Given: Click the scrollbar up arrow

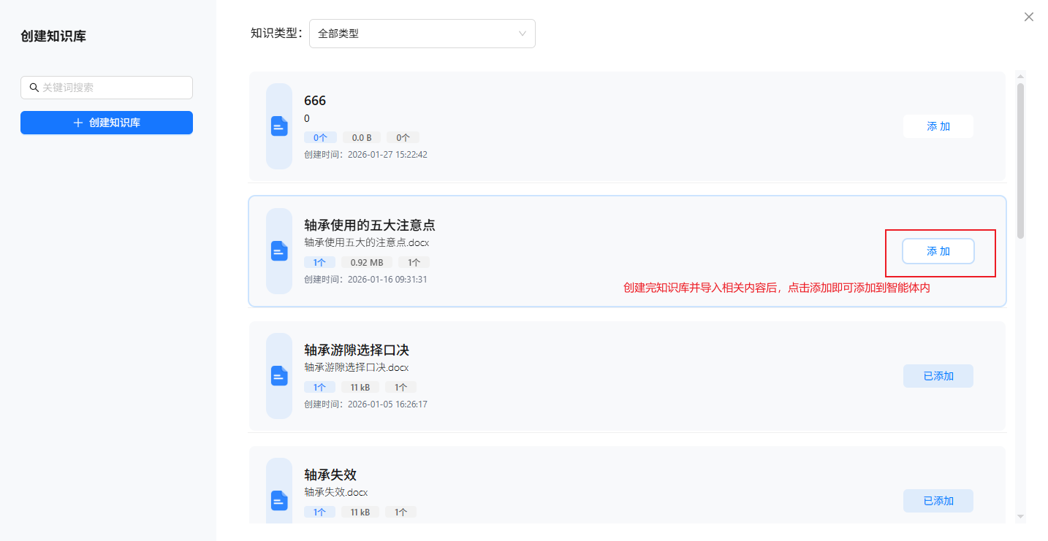Looking at the screenshot, I should coord(1020,75).
